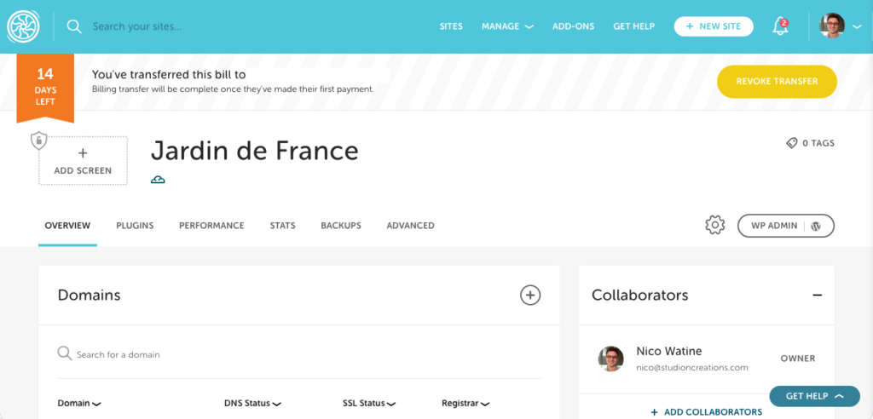Click the Flywheel logo icon
The image size is (873, 419).
pos(23,26)
